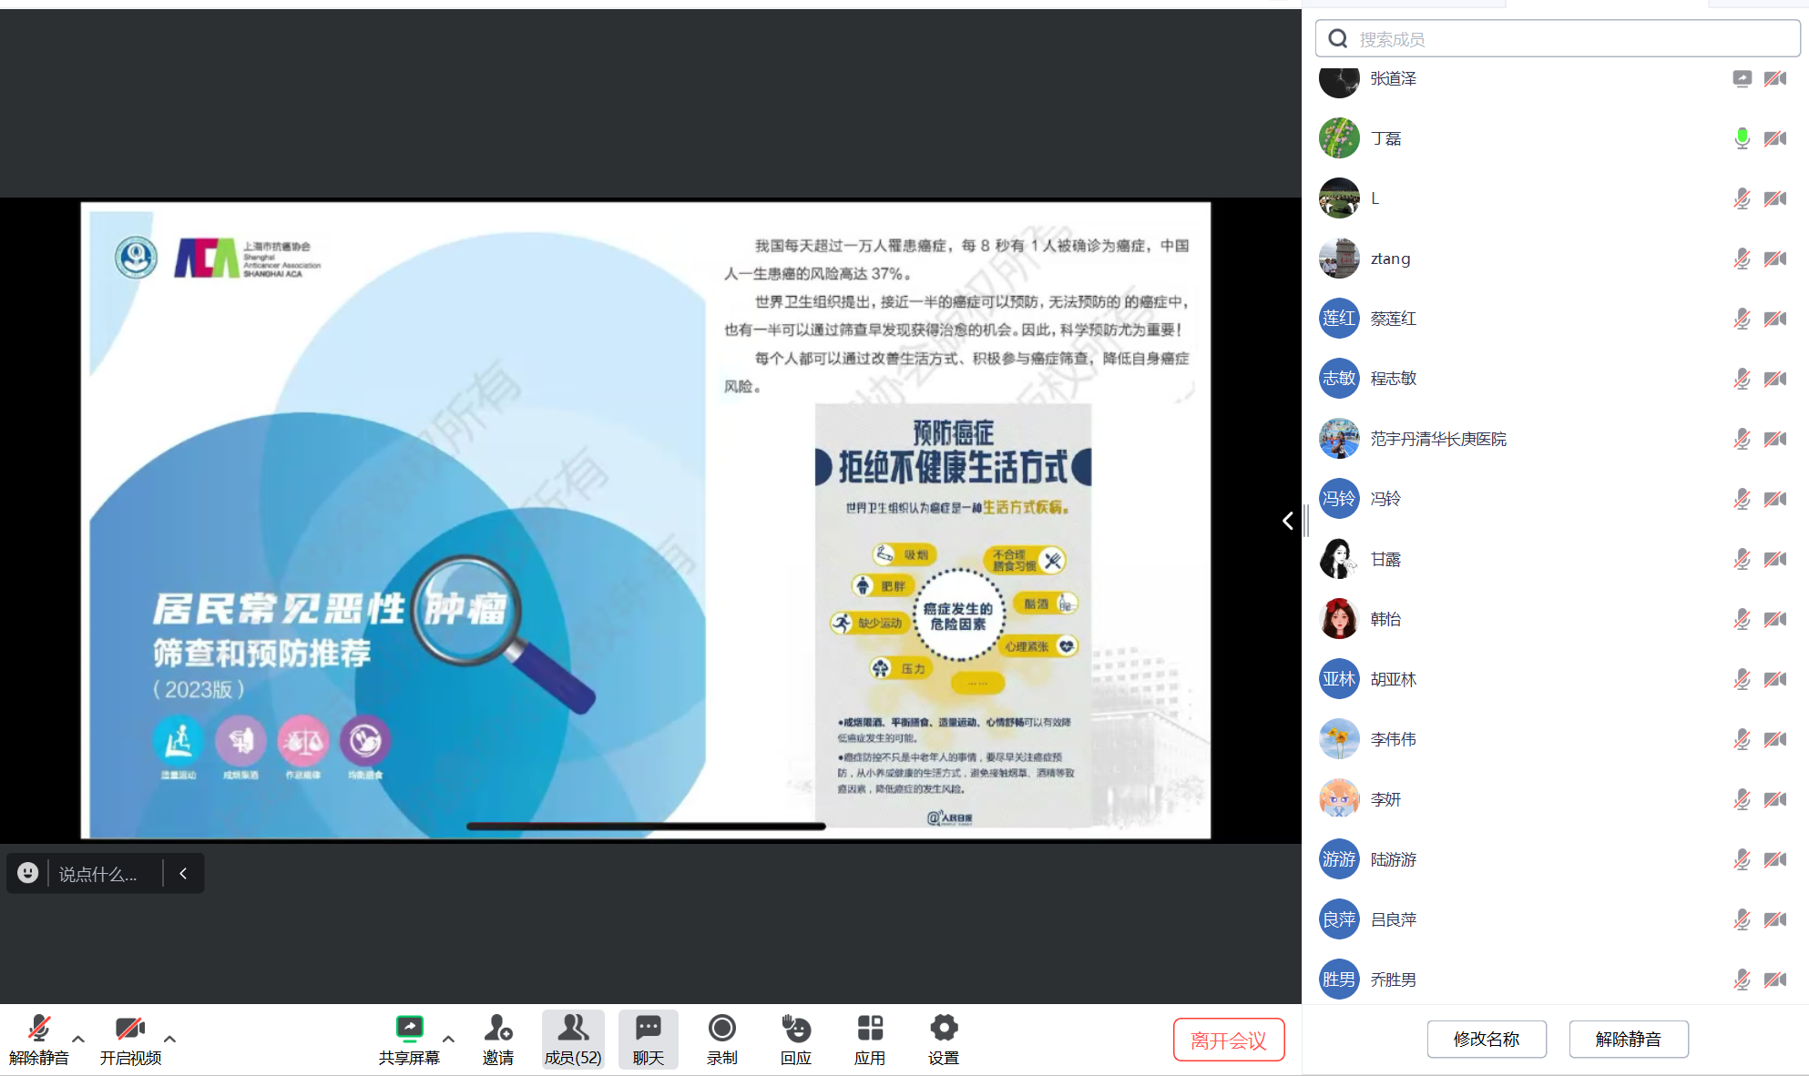Image resolution: width=1809 pixels, height=1076 pixels.
Task: Expand share screen options arrow
Action: [x=448, y=1039]
